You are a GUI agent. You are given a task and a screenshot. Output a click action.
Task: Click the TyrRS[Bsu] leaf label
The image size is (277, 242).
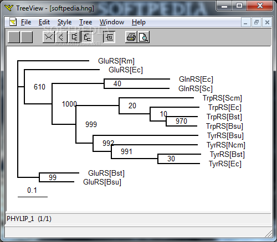pyautogui.click(x=225, y=136)
